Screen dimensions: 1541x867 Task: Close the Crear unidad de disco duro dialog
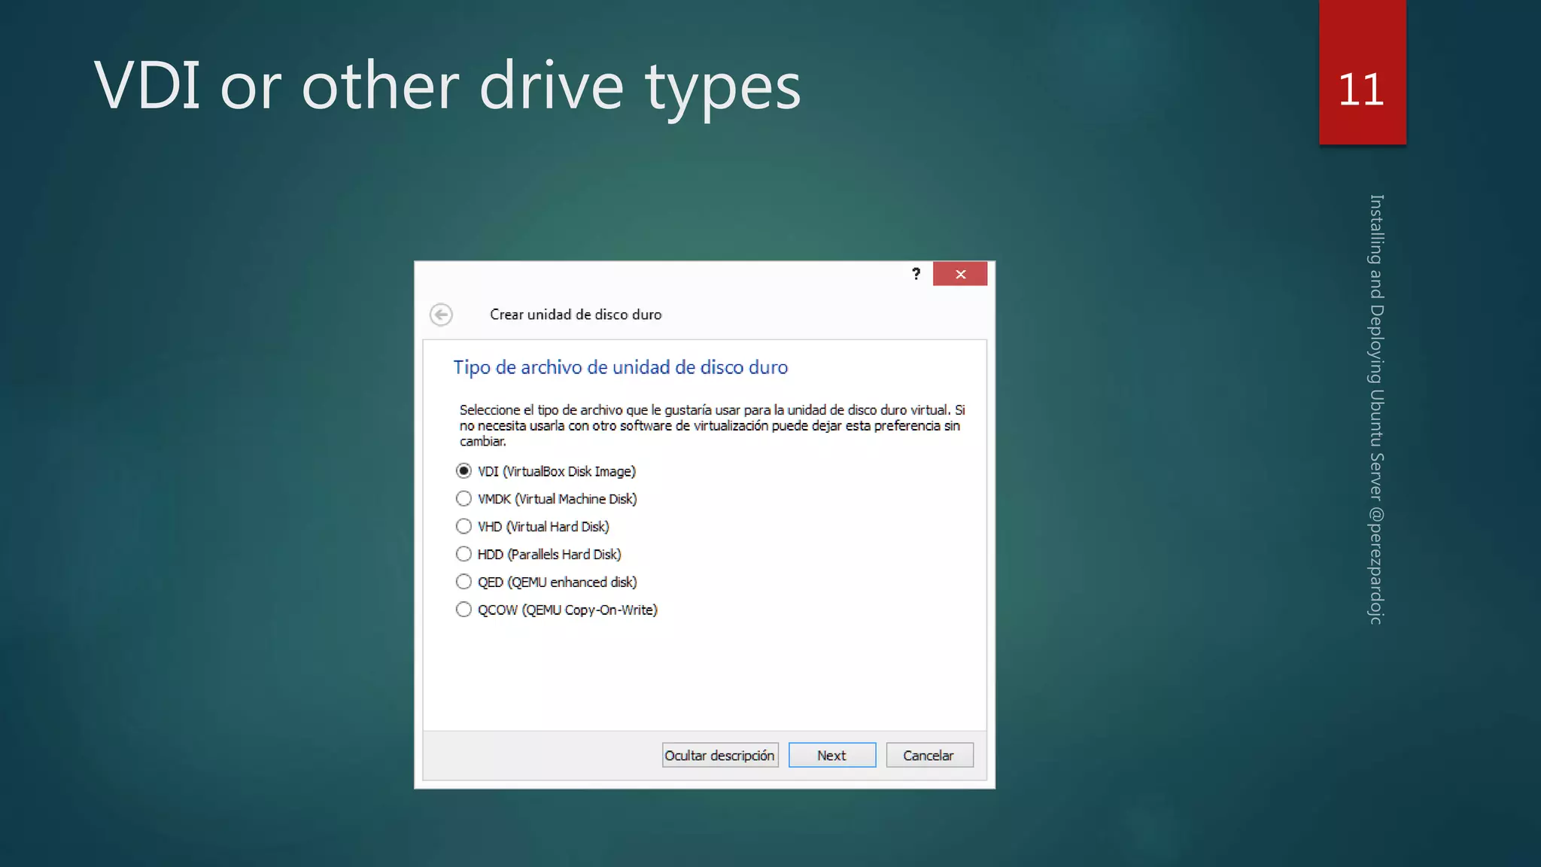click(x=960, y=274)
